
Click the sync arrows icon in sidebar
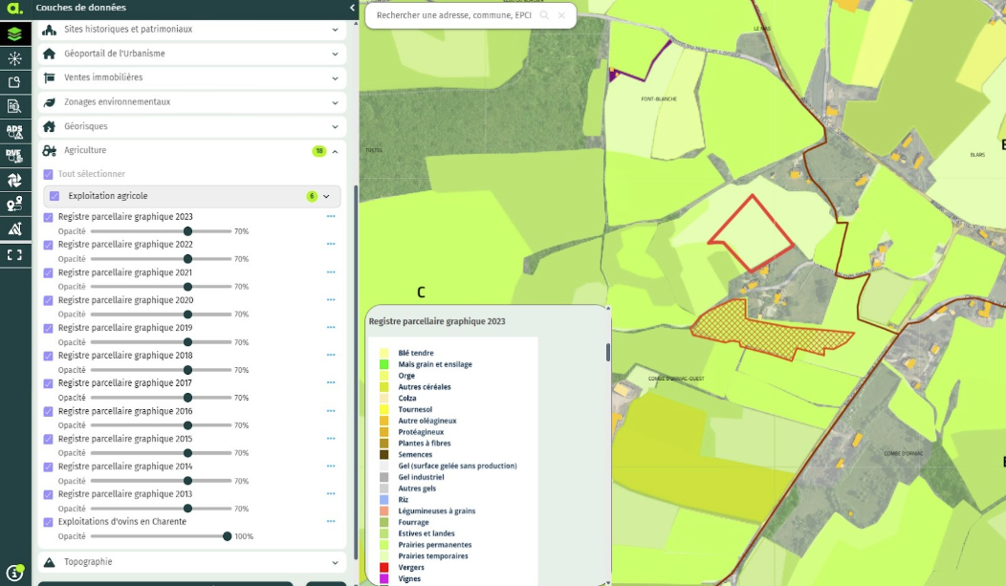tap(14, 180)
